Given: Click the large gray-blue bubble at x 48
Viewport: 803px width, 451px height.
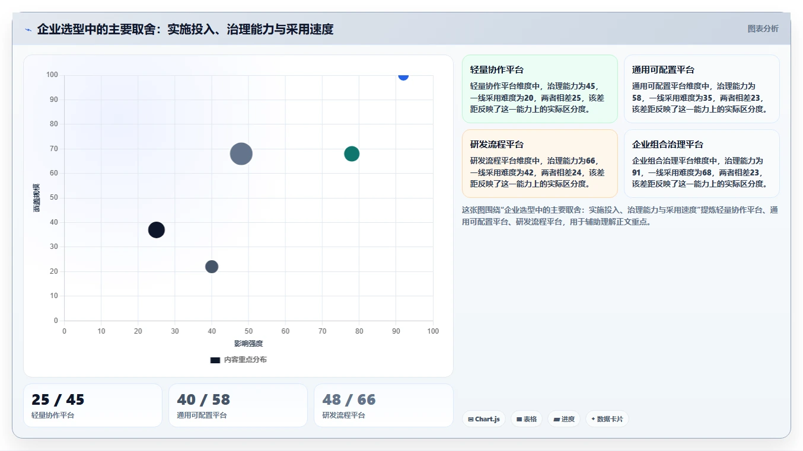Looking at the screenshot, I should 241,153.
